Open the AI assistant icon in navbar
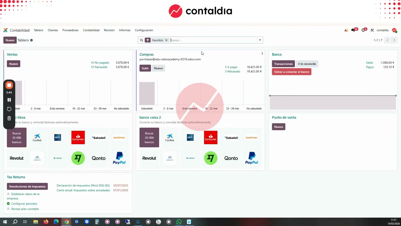The height and width of the screenshot is (226, 401). pyautogui.click(x=346, y=30)
